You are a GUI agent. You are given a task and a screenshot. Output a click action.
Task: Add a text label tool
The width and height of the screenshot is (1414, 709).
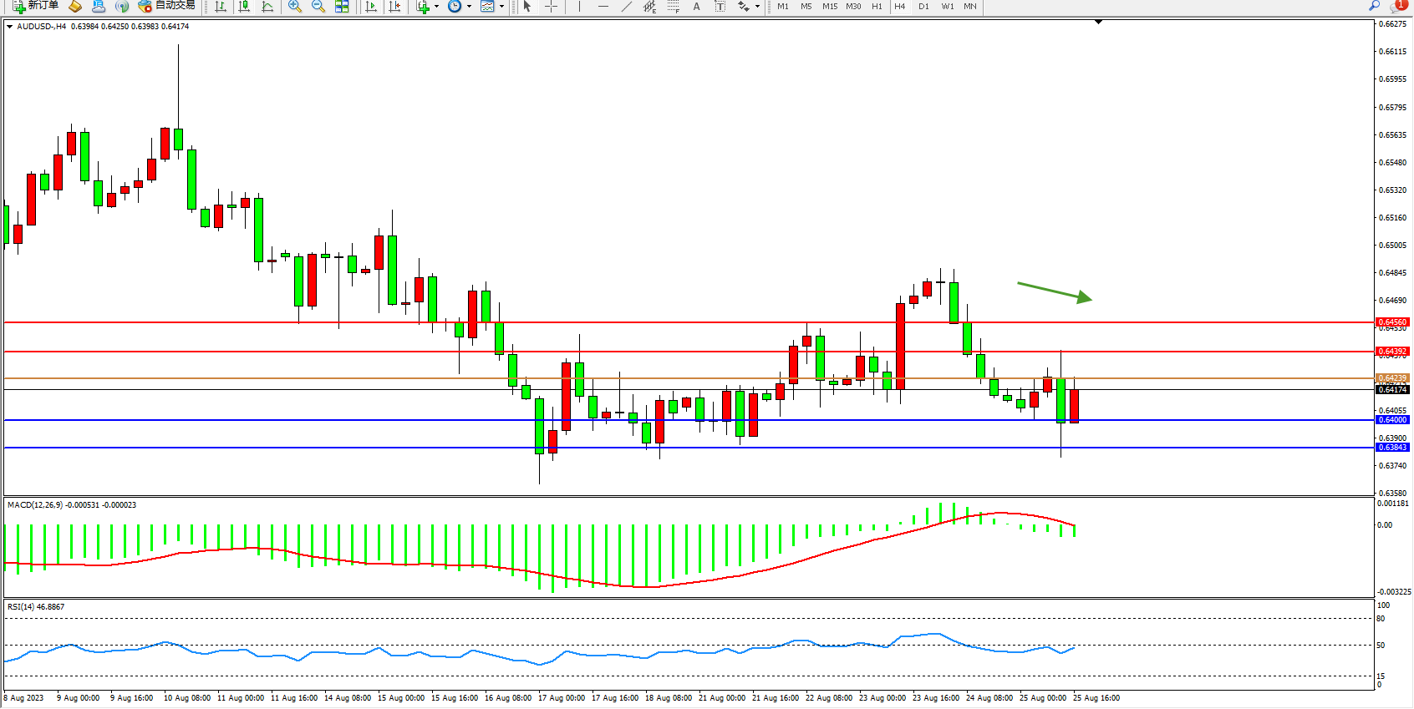pos(696,7)
